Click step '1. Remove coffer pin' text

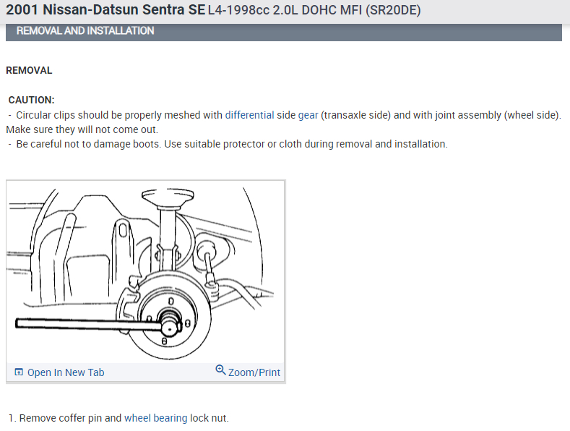coord(118,418)
